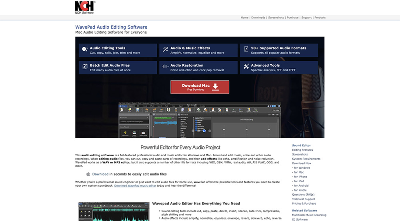Choose the for iPhone download link
The image size is (400, 221).
pos(300,177)
